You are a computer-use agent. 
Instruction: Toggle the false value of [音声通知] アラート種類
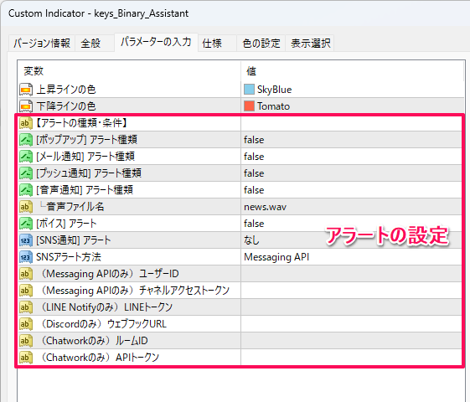pos(351,190)
